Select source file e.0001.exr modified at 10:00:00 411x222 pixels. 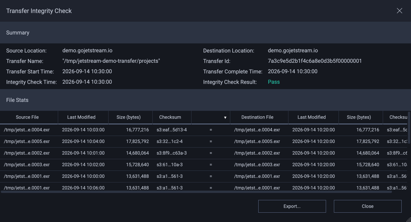(x=27, y=176)
